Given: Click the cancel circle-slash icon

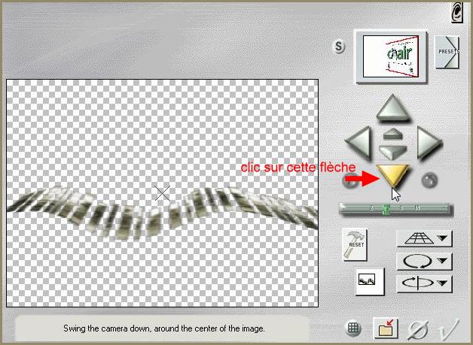Looking at the screenshot, I should (418, 328).
